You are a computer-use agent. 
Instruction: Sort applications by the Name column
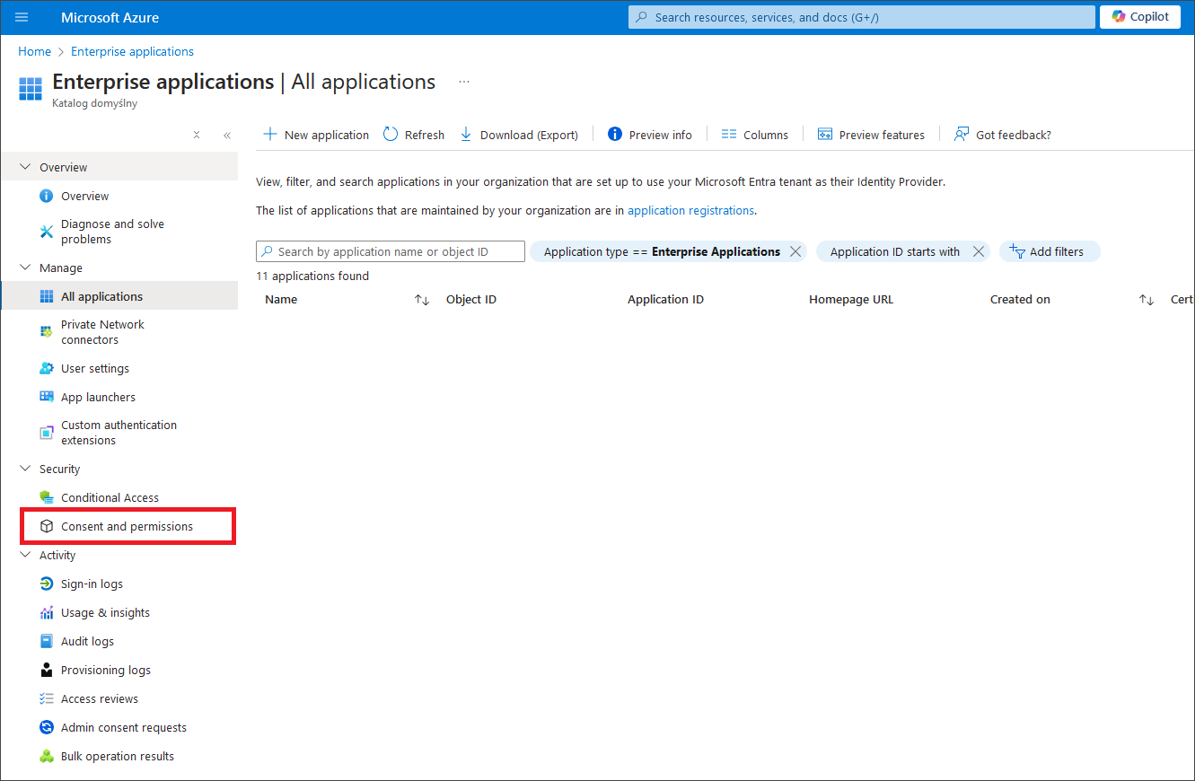click(421, 300)
